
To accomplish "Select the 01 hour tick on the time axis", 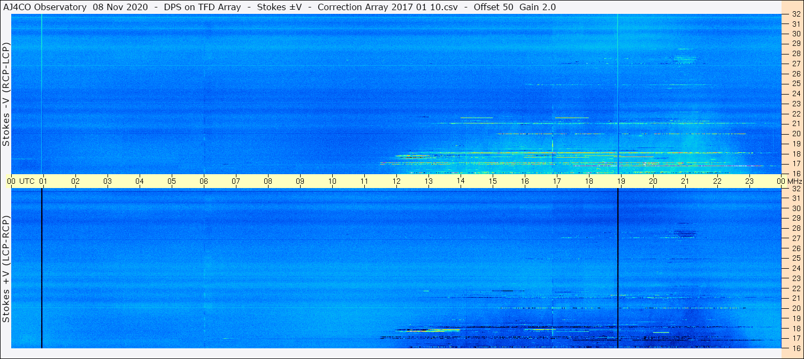I will coord(43,181).
